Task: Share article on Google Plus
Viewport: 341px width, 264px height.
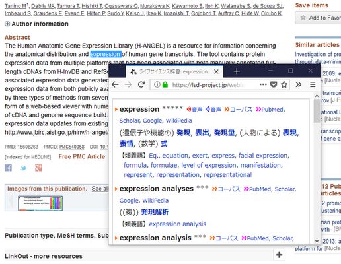Action: pos(38,168)
